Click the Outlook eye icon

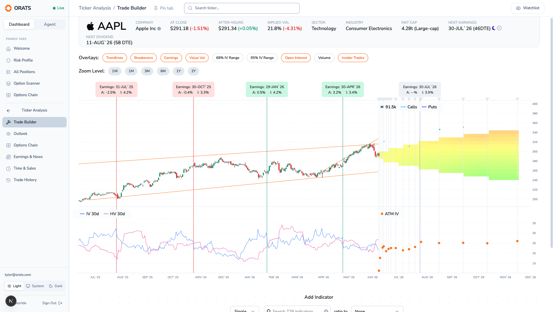click(x=8, y=134)
